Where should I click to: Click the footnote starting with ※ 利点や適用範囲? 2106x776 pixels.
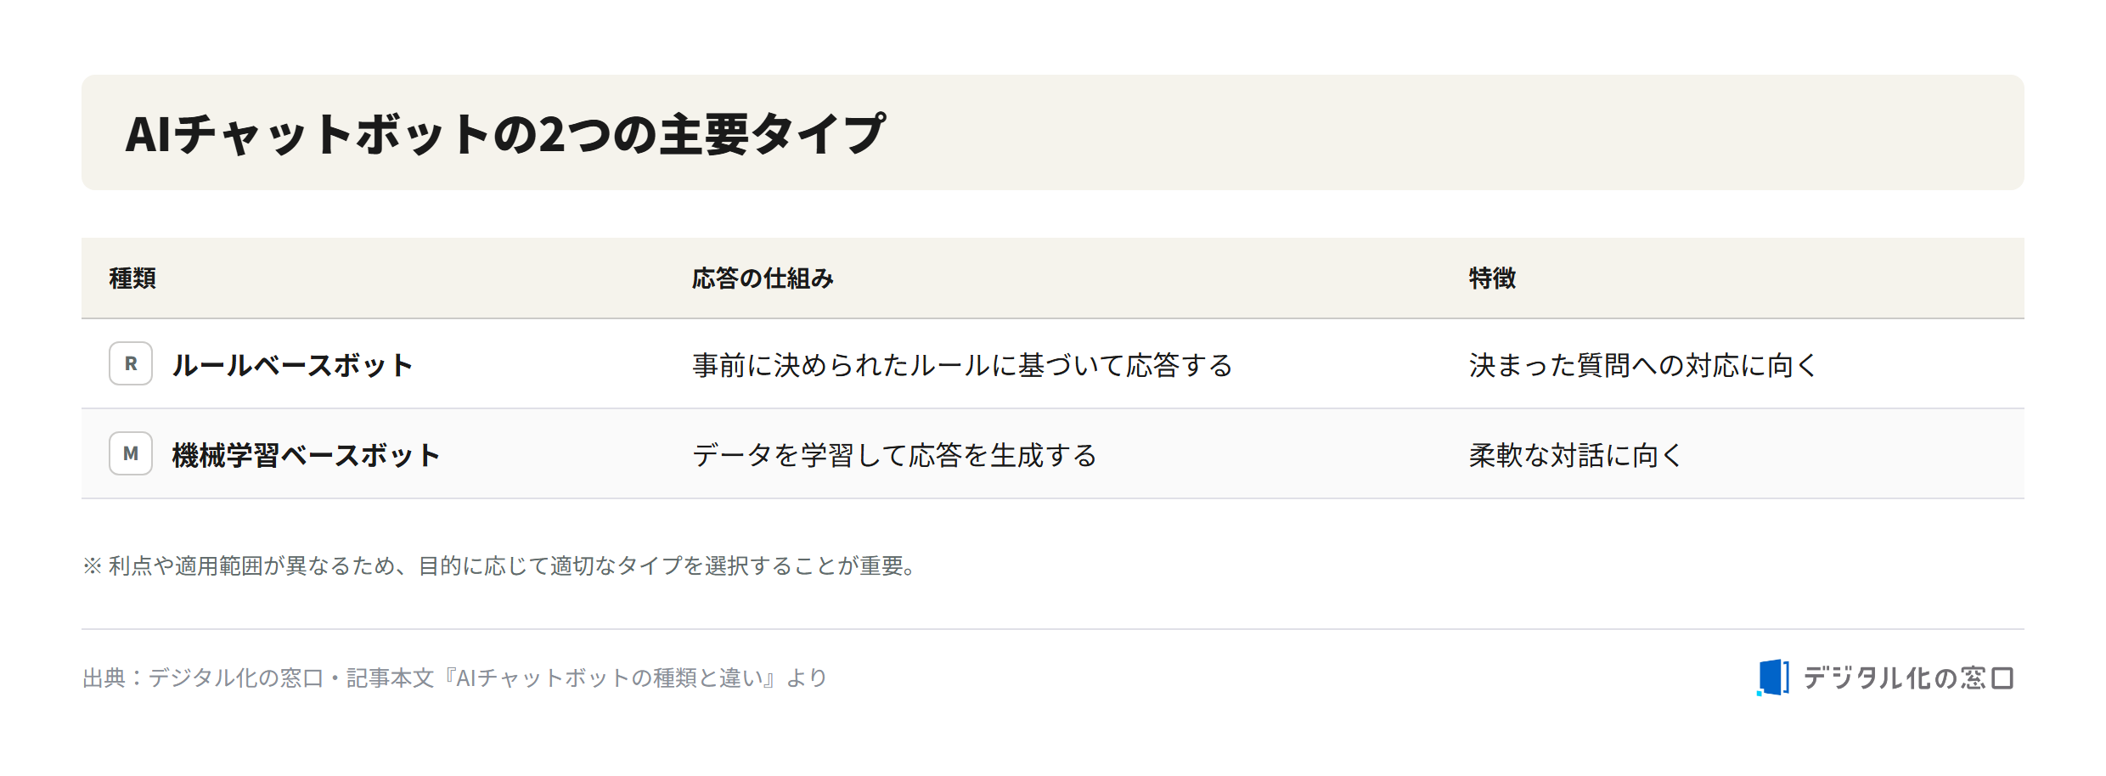[x=501, y=565]
